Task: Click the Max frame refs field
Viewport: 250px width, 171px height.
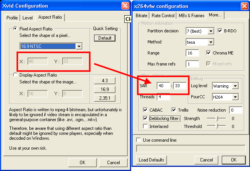Action: click(x=192, y=64)
